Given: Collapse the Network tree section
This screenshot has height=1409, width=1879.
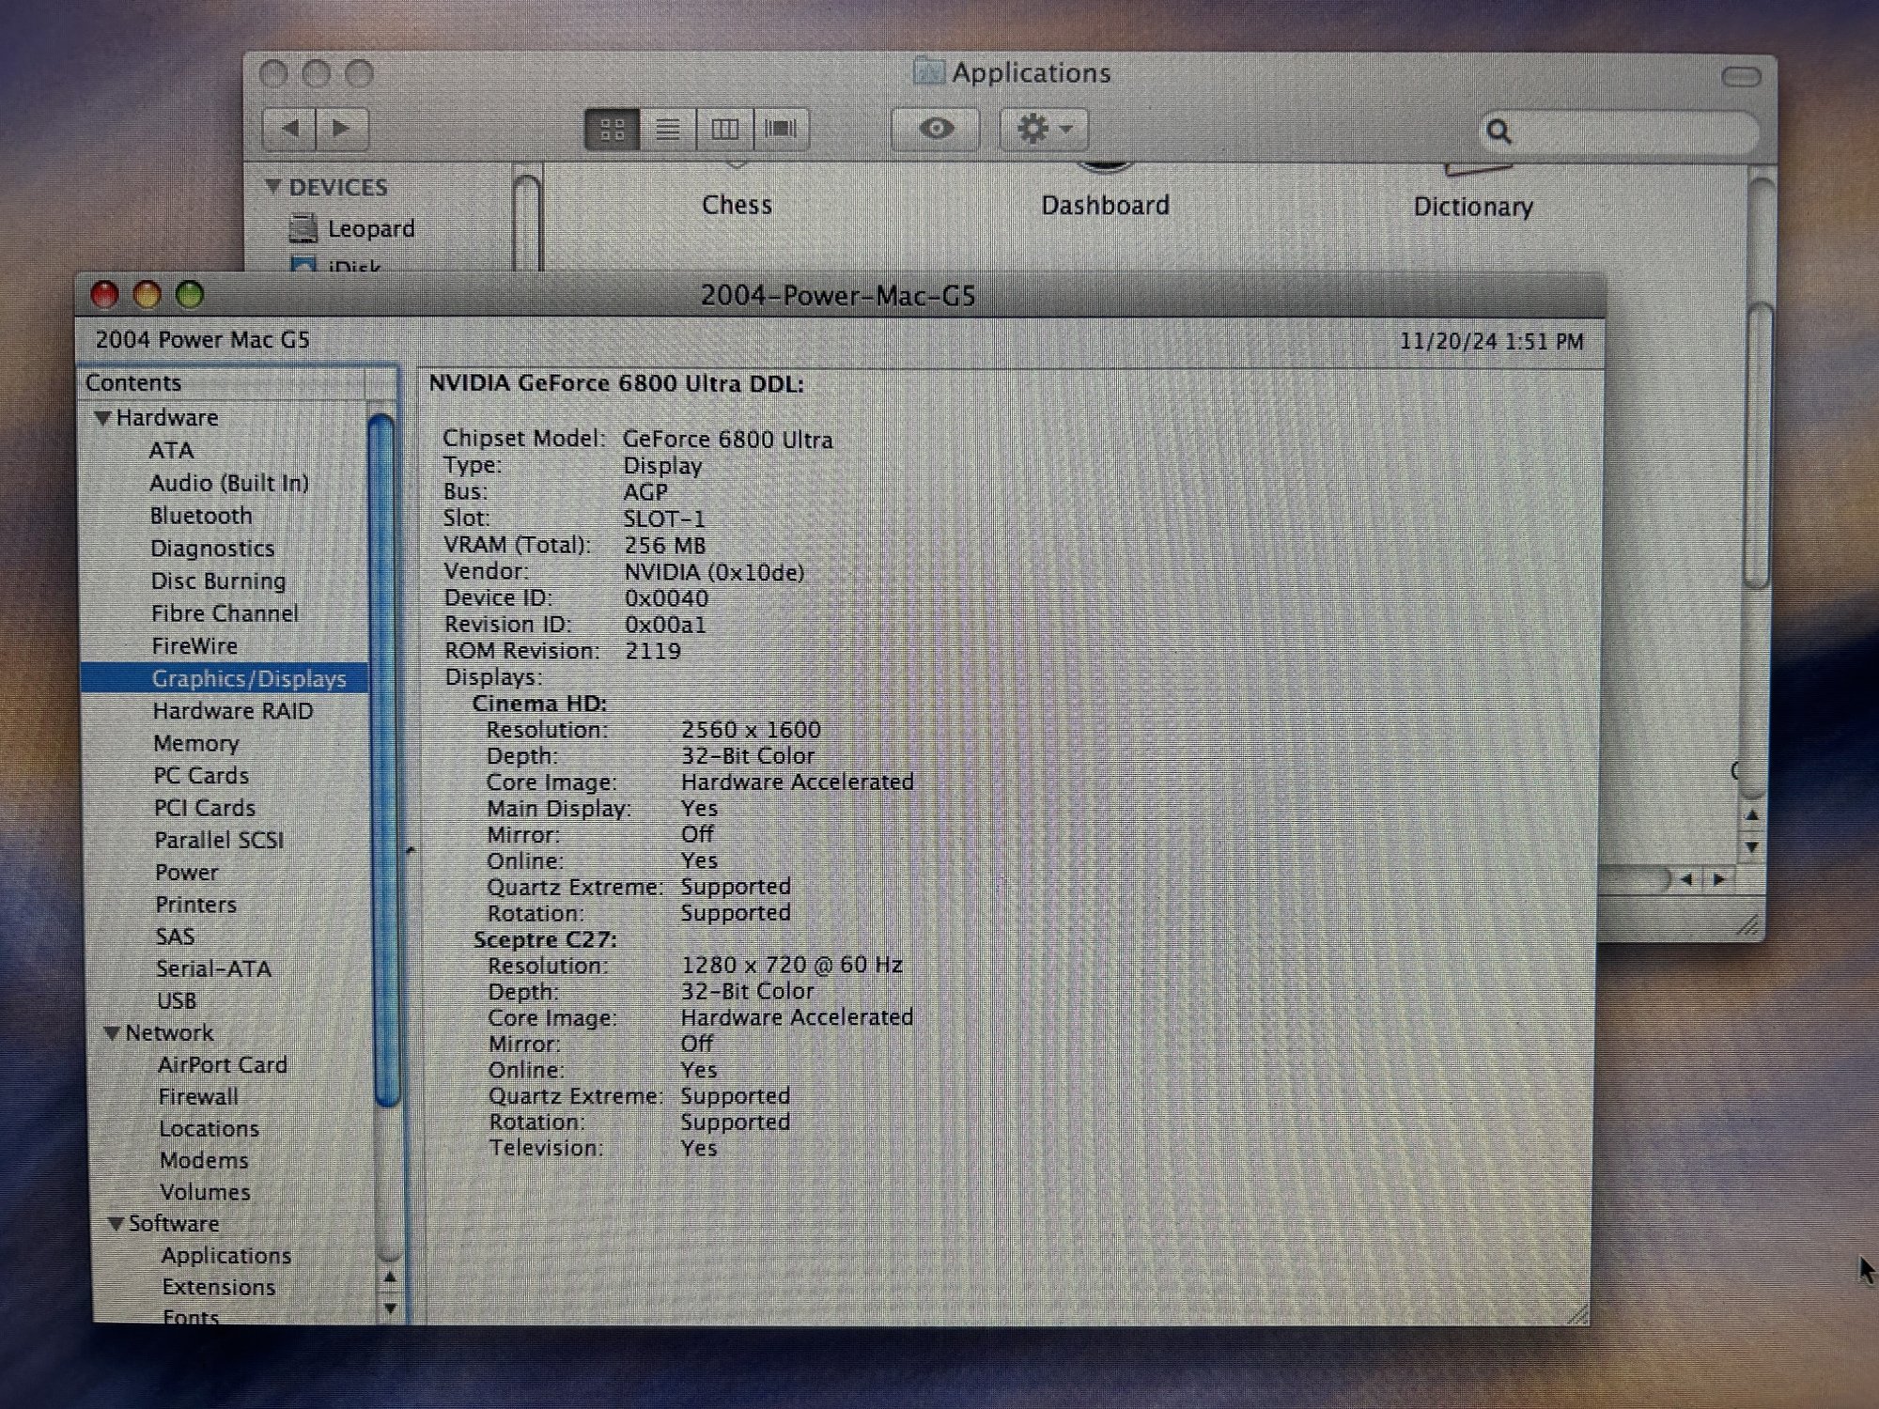Looking at the screenshot, I should tap(112, 1033).
